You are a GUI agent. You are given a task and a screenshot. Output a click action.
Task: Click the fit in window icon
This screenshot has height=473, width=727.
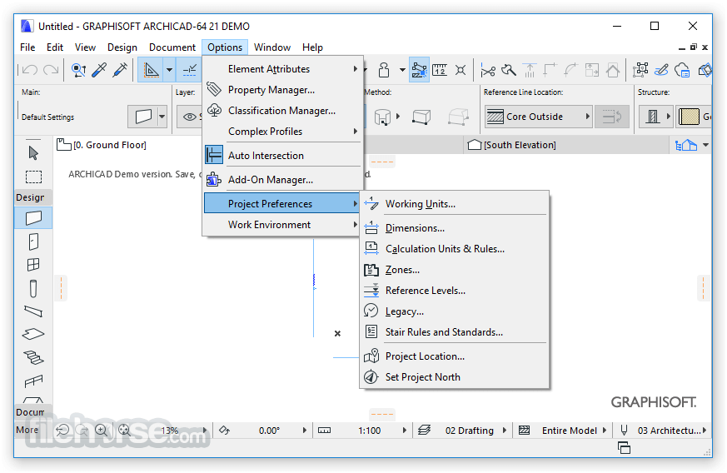point(124,431)
